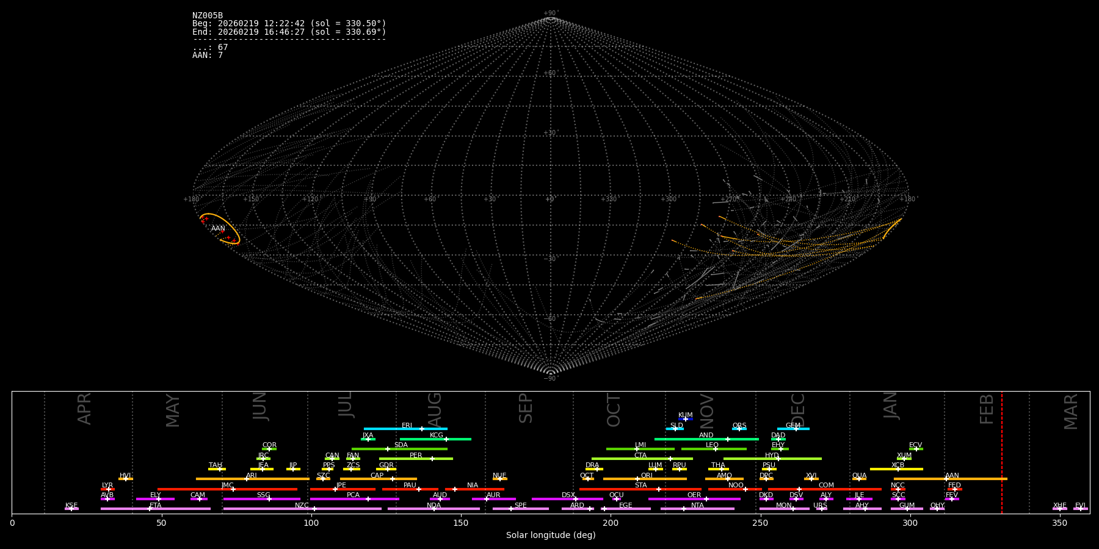The image size is (1099, 549).
Task: Click the SLD shower label
Action: (676, 426)
